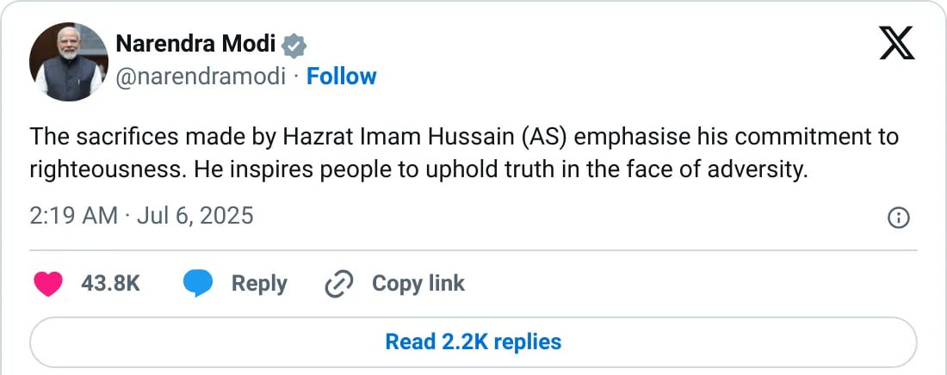Click the Reply text label
This screenshot has height=375, width=947.
tap(259, 284)
